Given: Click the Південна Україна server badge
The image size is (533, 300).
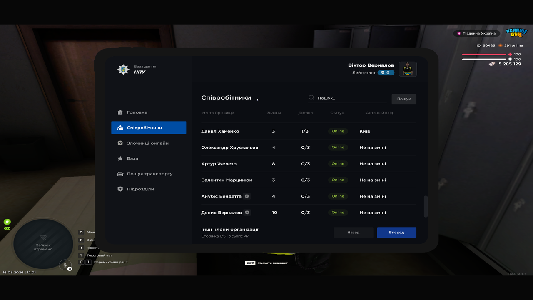Looking at the screenshot, I should 476,33.
